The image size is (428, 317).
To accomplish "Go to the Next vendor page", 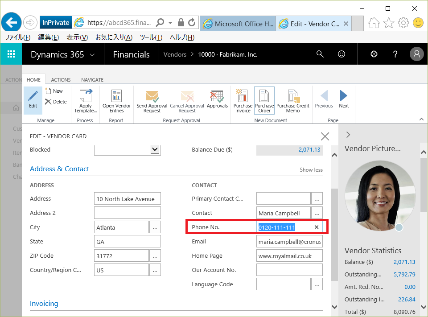I will pyautogui.click(x=344, y=99).
